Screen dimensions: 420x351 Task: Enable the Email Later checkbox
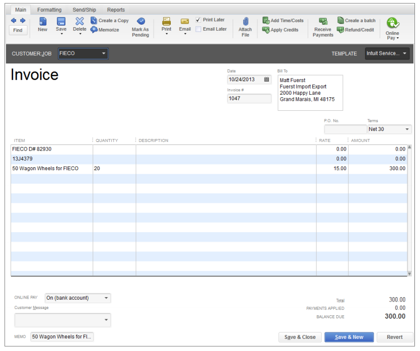[x=198, y=29]
